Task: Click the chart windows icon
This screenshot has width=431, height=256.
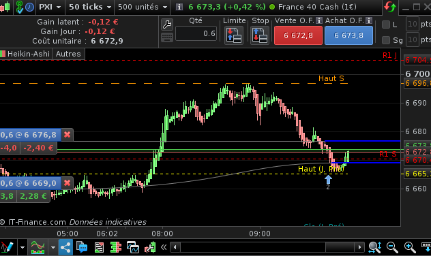Action: coord(133,247)
